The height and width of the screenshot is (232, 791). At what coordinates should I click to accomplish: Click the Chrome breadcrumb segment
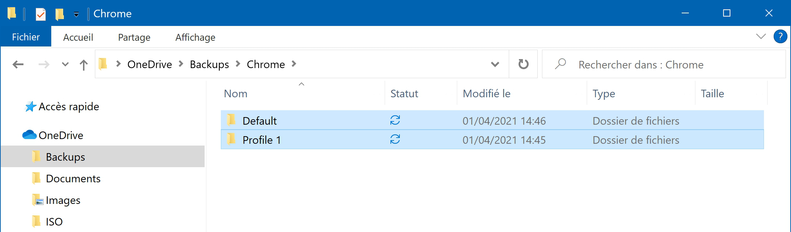pos(266,64)
